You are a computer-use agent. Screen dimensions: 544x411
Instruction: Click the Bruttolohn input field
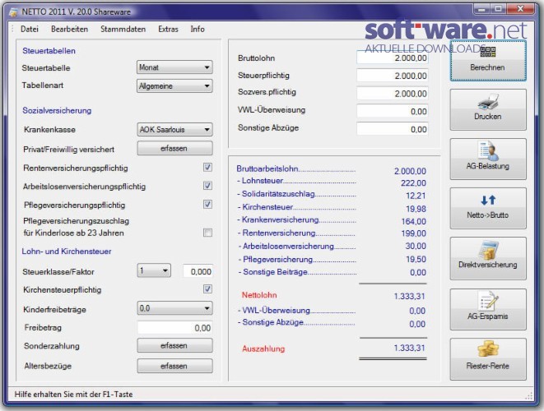point(393,58)
